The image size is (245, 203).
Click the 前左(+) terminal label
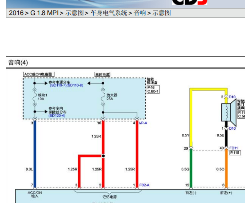pos(226,193)
